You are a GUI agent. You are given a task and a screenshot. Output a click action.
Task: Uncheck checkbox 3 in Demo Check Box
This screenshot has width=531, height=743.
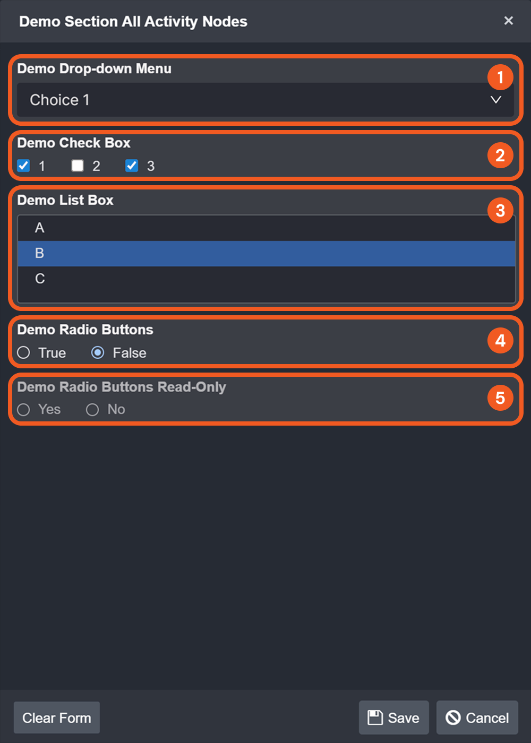click(x=131, y=166)
